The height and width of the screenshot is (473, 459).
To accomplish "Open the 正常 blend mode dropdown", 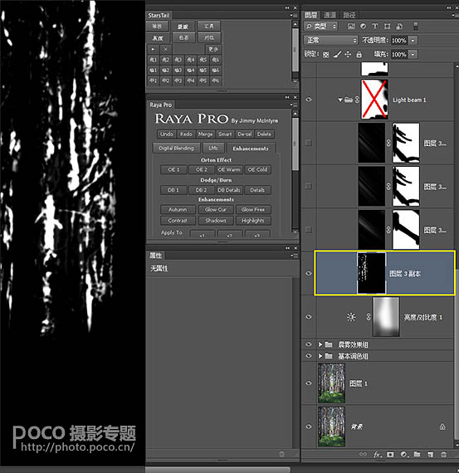I will 330,40.
